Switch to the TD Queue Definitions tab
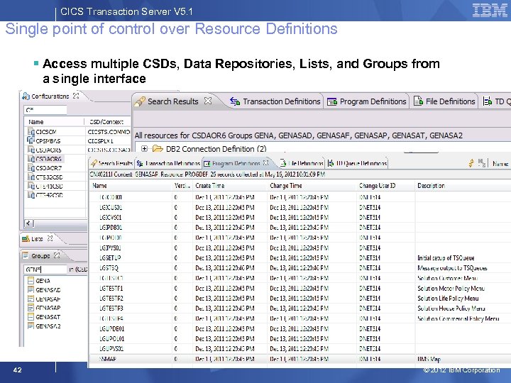 357,163
